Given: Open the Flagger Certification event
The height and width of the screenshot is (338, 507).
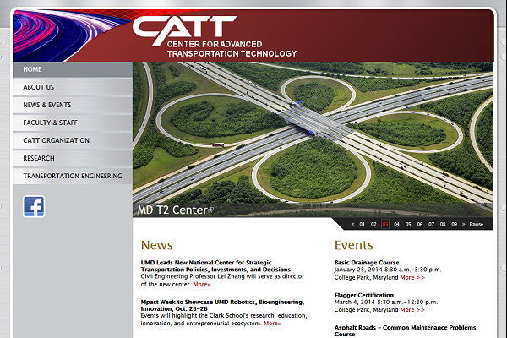Looking at the screenshot, I should point(364,295).
